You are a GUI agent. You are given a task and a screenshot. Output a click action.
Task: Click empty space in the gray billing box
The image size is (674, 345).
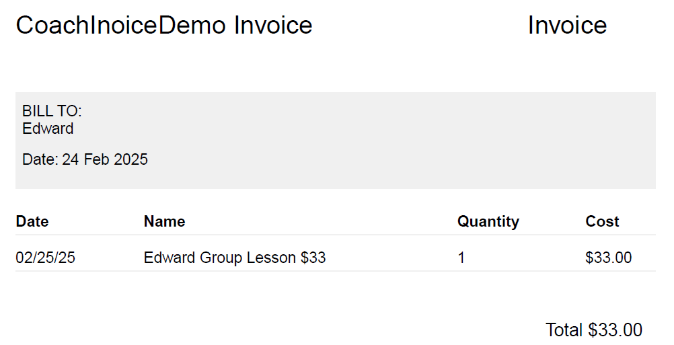pos(404,141)
